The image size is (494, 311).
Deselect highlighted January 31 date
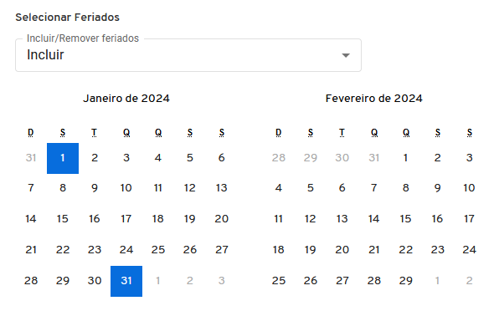pyautogui.click(x=126, y=281)
